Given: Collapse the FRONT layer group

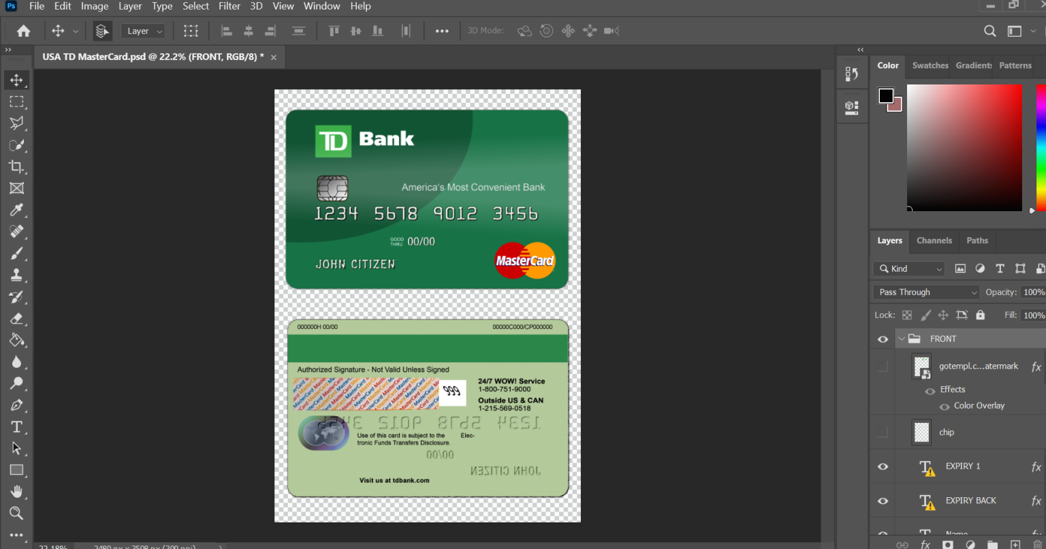Looking at the screenshot, I should [x=902, y=339].
